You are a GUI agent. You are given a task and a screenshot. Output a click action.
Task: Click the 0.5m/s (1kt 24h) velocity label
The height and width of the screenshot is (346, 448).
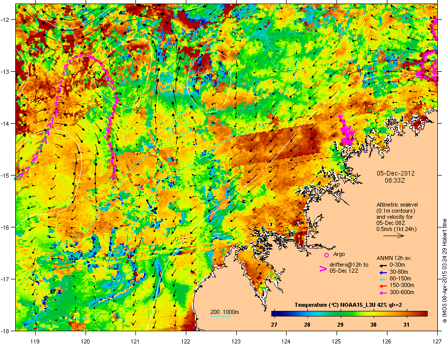tap(396, 229)
